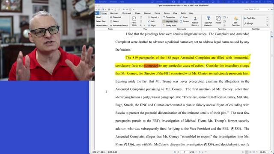Switch to the View ribbon tab

[175, 13]
